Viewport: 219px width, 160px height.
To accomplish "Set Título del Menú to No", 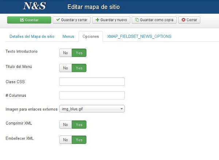I will [65, 68].
